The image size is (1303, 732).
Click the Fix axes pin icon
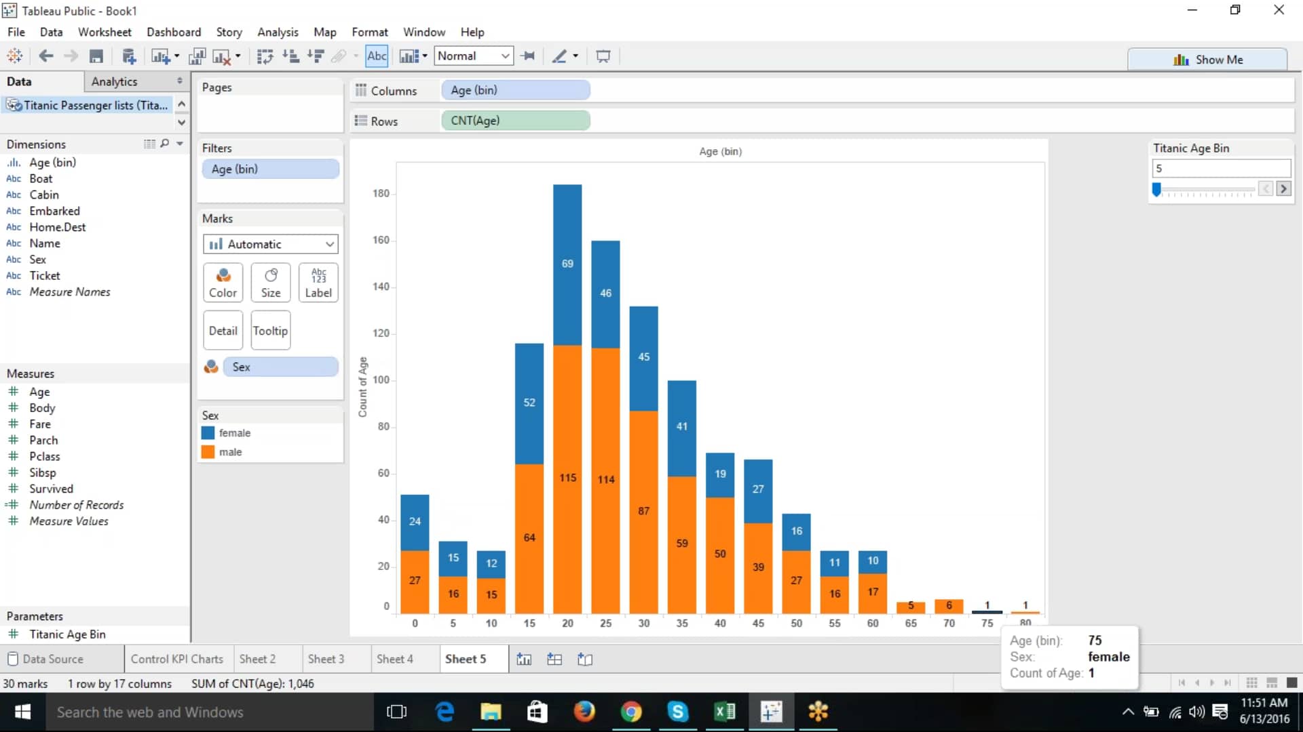(x=529, y=56)
